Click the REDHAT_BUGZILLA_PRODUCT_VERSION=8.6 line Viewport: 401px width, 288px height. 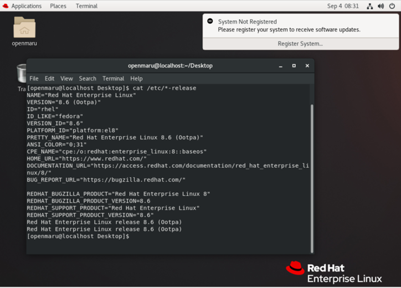(x=89, y=201)
